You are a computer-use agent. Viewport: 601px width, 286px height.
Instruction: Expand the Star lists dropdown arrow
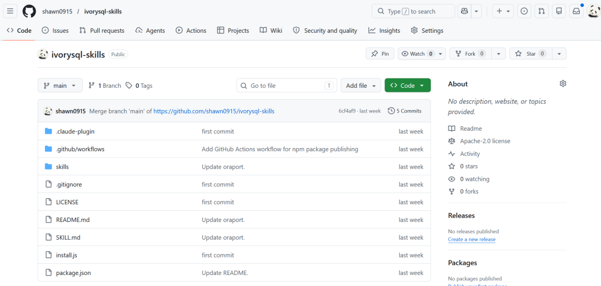(x=559, y=53)
